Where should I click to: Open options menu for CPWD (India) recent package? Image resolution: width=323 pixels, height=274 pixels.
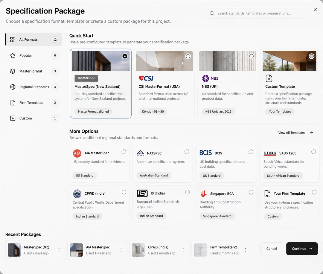pyautogui.click(x=183, y=250)
